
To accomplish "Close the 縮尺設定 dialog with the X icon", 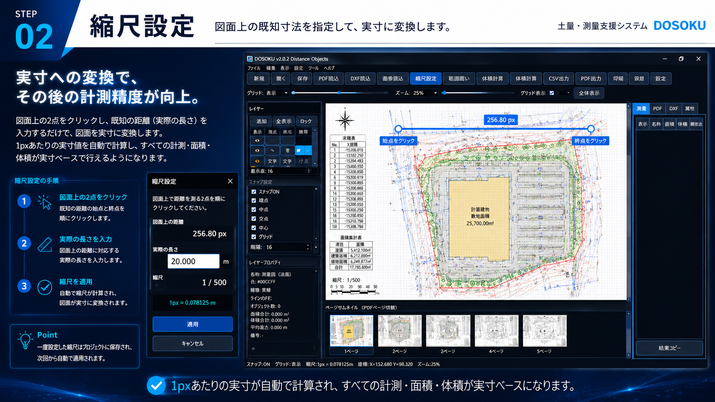I will tap(230, 181).
